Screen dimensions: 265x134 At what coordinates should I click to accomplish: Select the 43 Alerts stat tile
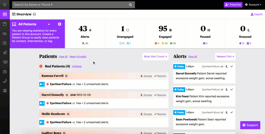pyautogui.click(x=85, y=34)
